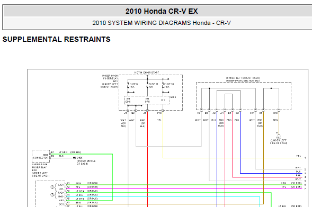The height and width of the screenshot is (207, 312).
Task: Click the '2010 Honda CR-V EX' title
Action: pos(162,11)
